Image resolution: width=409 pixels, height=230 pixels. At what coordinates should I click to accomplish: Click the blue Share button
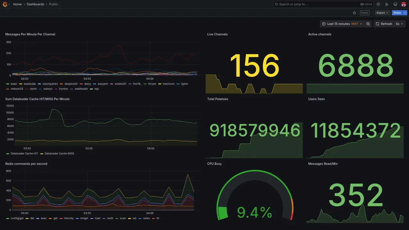397,13
